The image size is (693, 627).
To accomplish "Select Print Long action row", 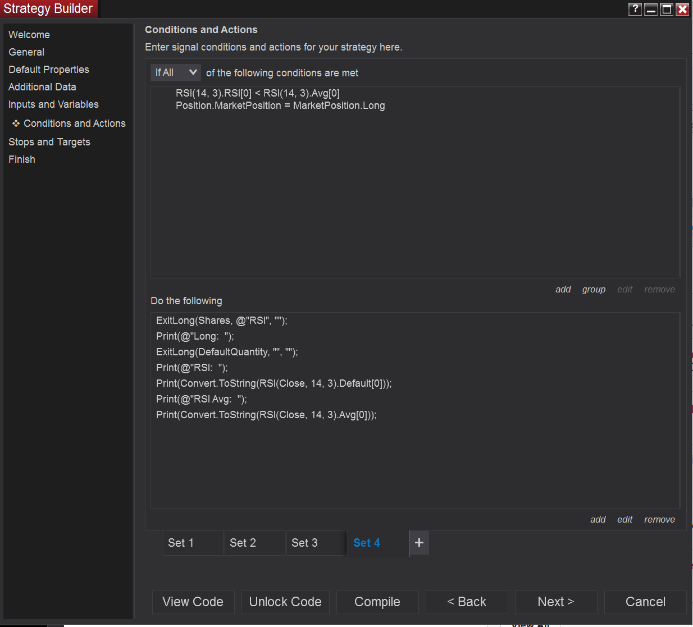I will 195,336.
